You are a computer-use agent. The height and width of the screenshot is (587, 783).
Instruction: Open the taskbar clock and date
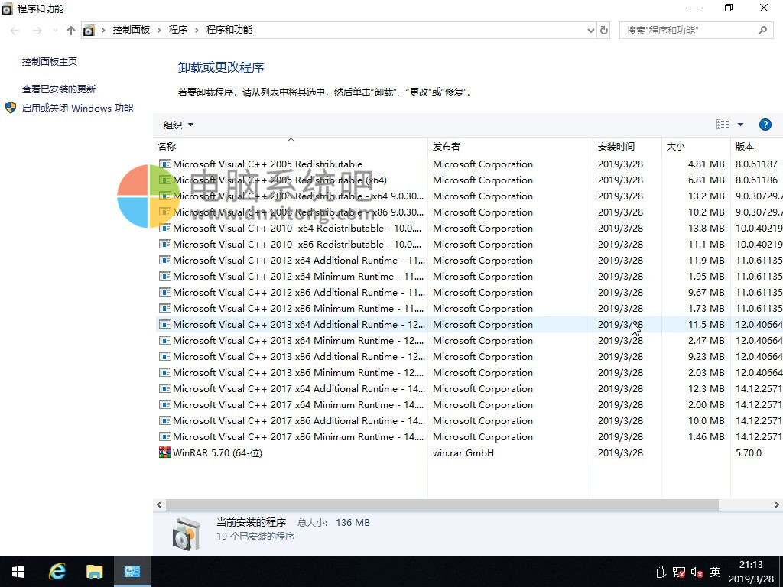pos(751,572)
